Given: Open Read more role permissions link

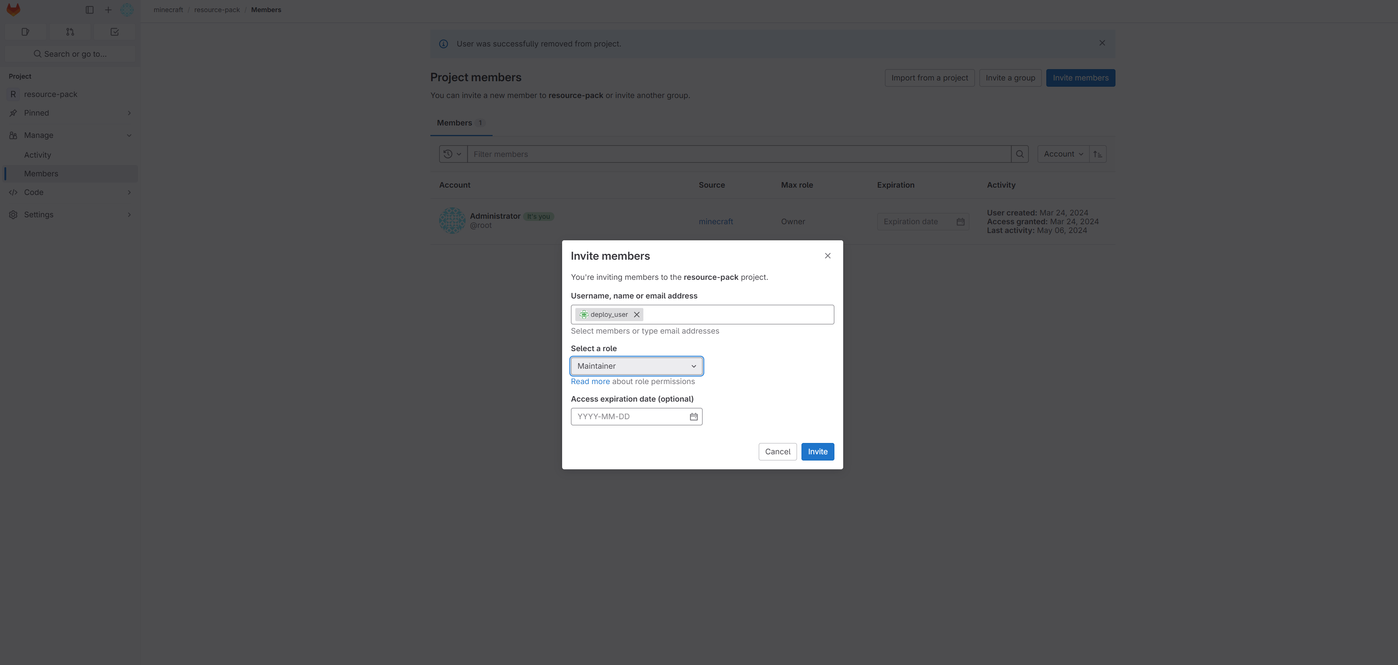Looking at the screenshot, I should click(590, 382).
